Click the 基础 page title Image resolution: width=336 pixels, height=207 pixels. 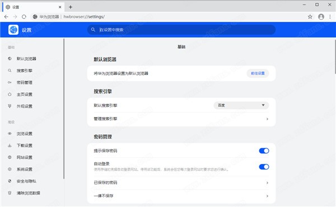(181, 46)
